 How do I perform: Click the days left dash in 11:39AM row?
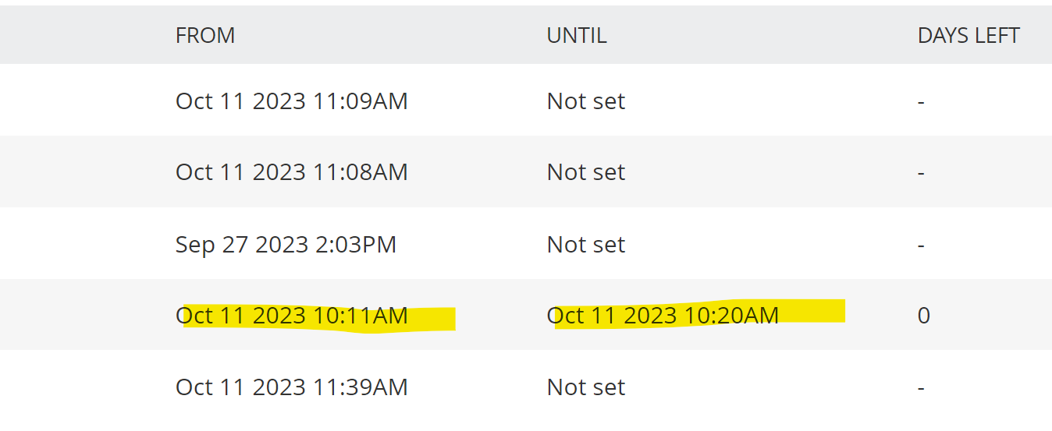[921, 387]
